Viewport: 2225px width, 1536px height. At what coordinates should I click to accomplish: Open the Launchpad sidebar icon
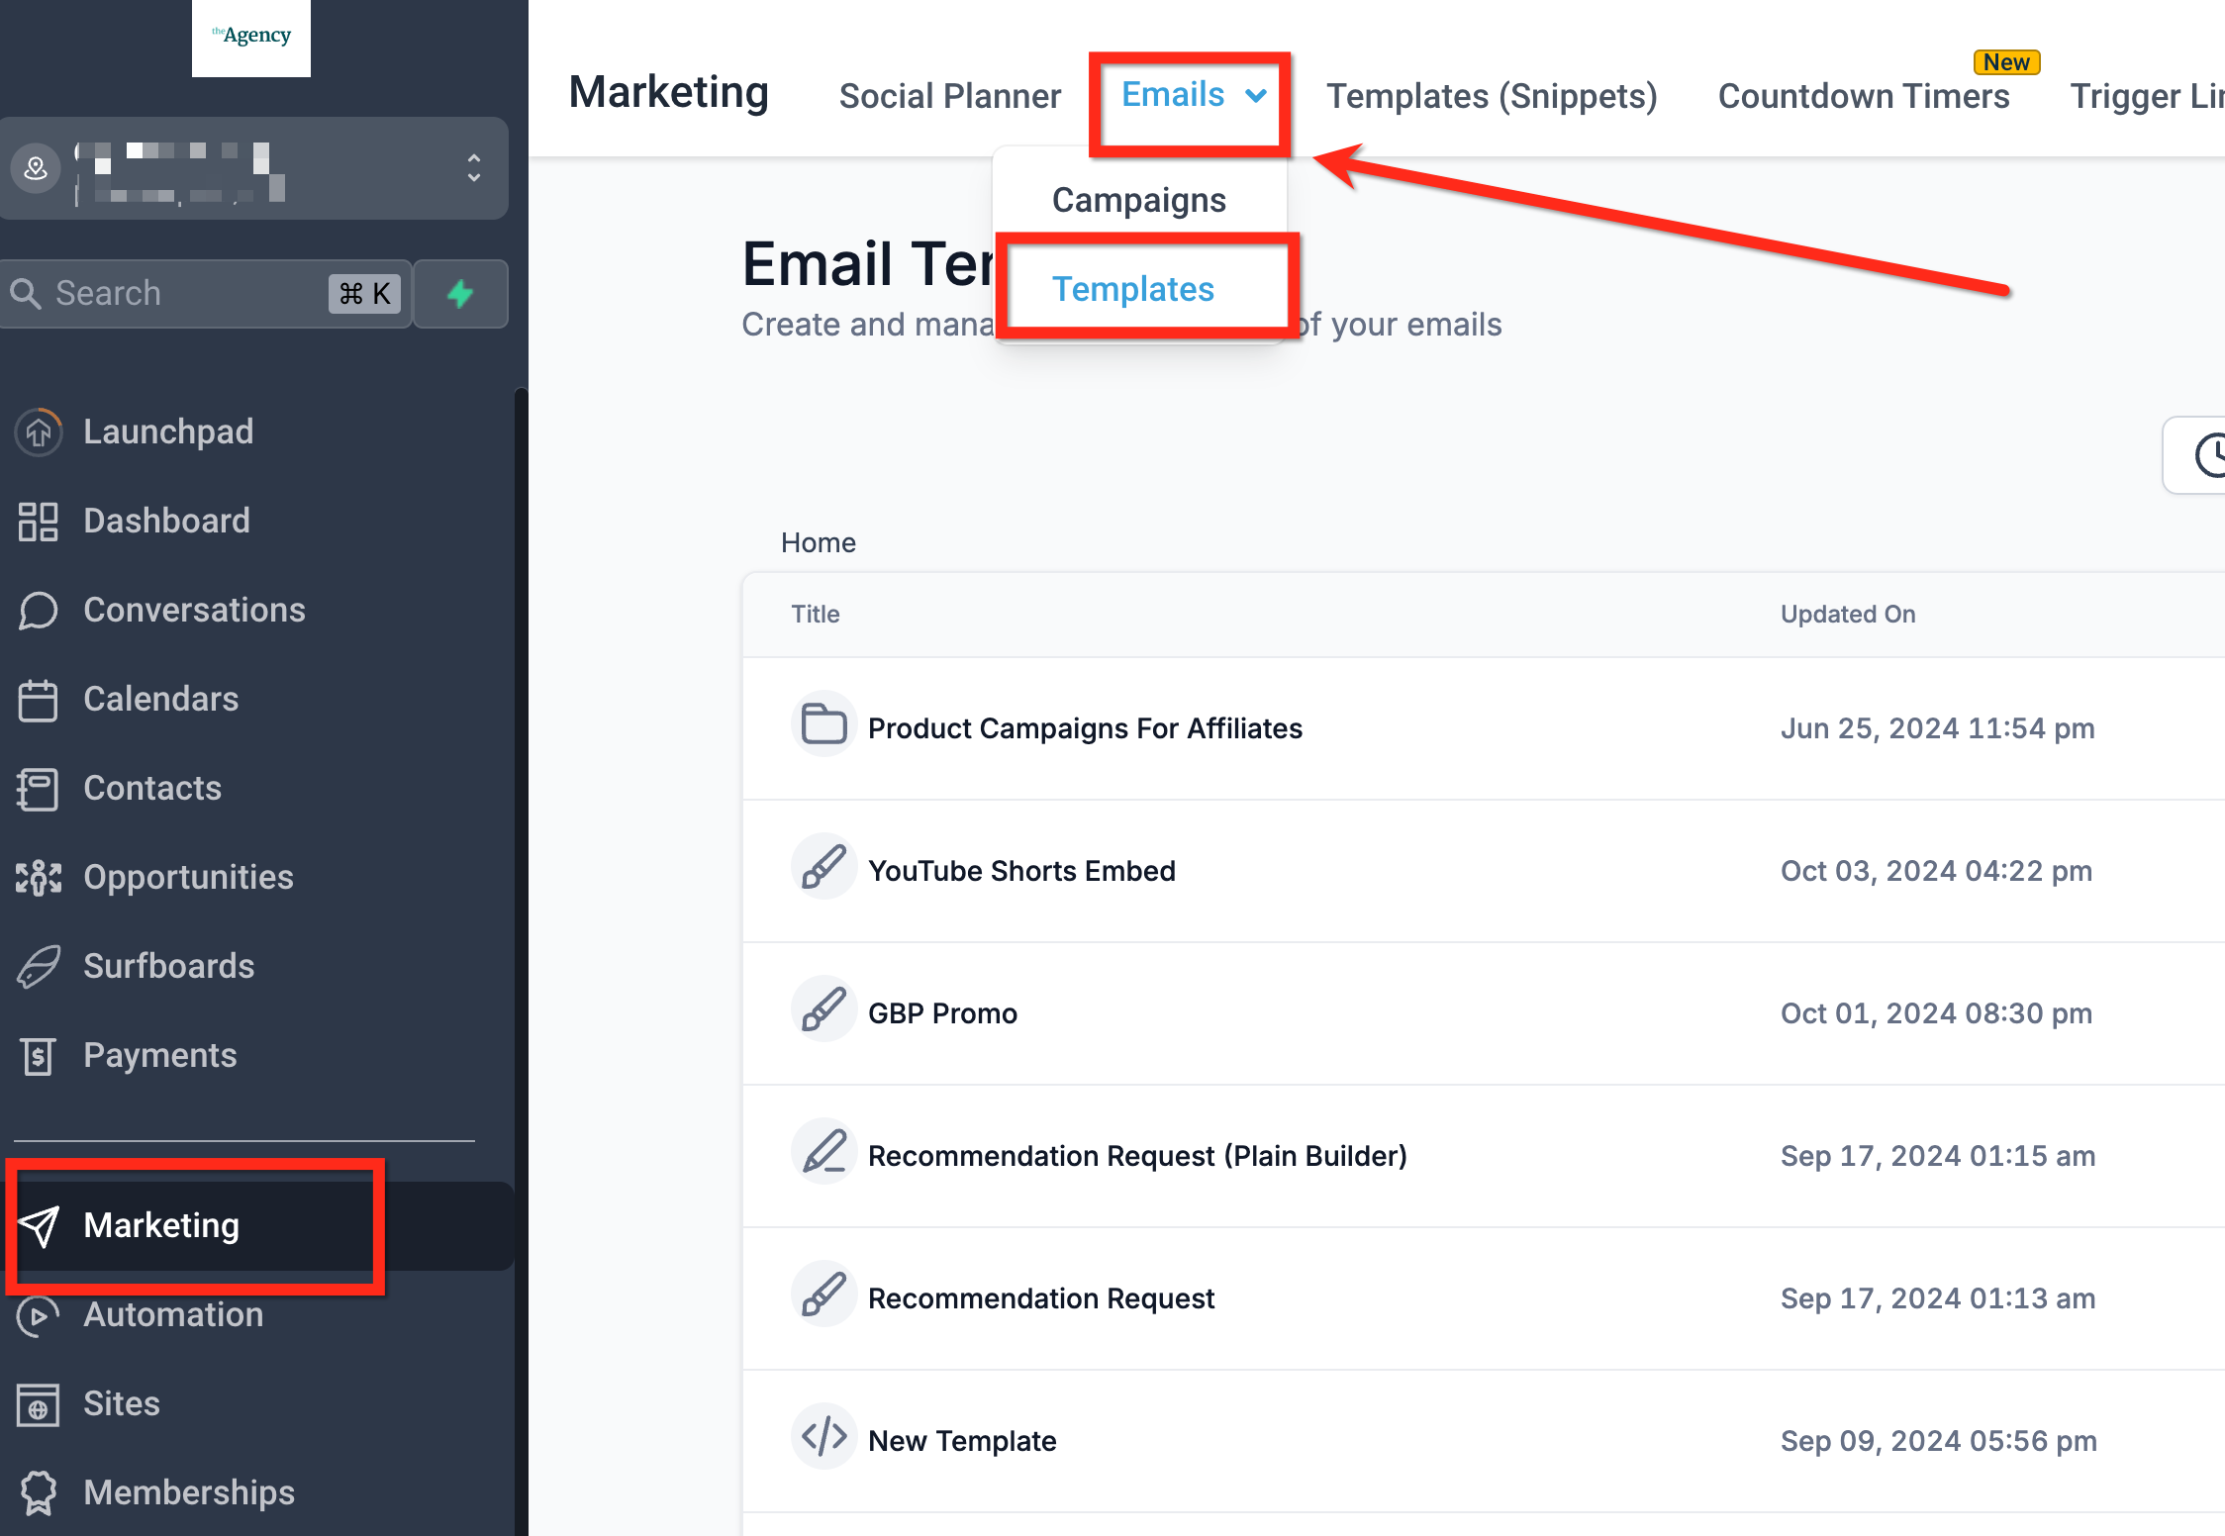(39, 432)
